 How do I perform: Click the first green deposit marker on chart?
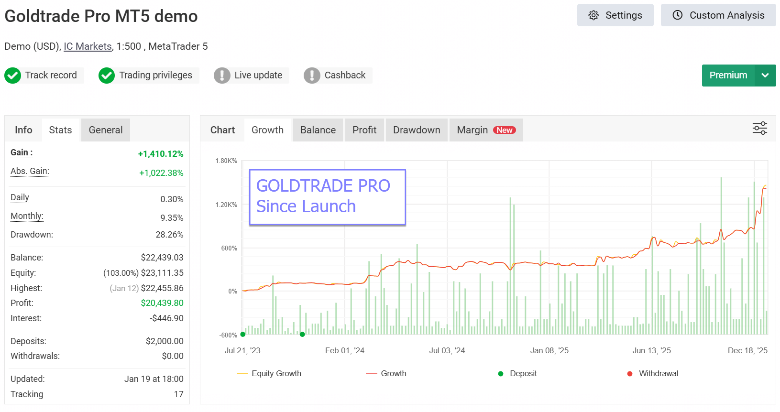click(x=243, y=335)
